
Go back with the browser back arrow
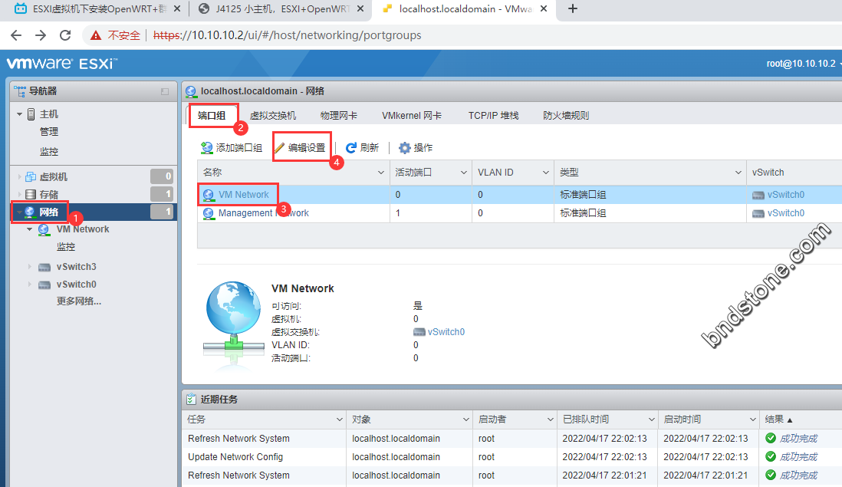pyautogui.click(x=16, y=35)
